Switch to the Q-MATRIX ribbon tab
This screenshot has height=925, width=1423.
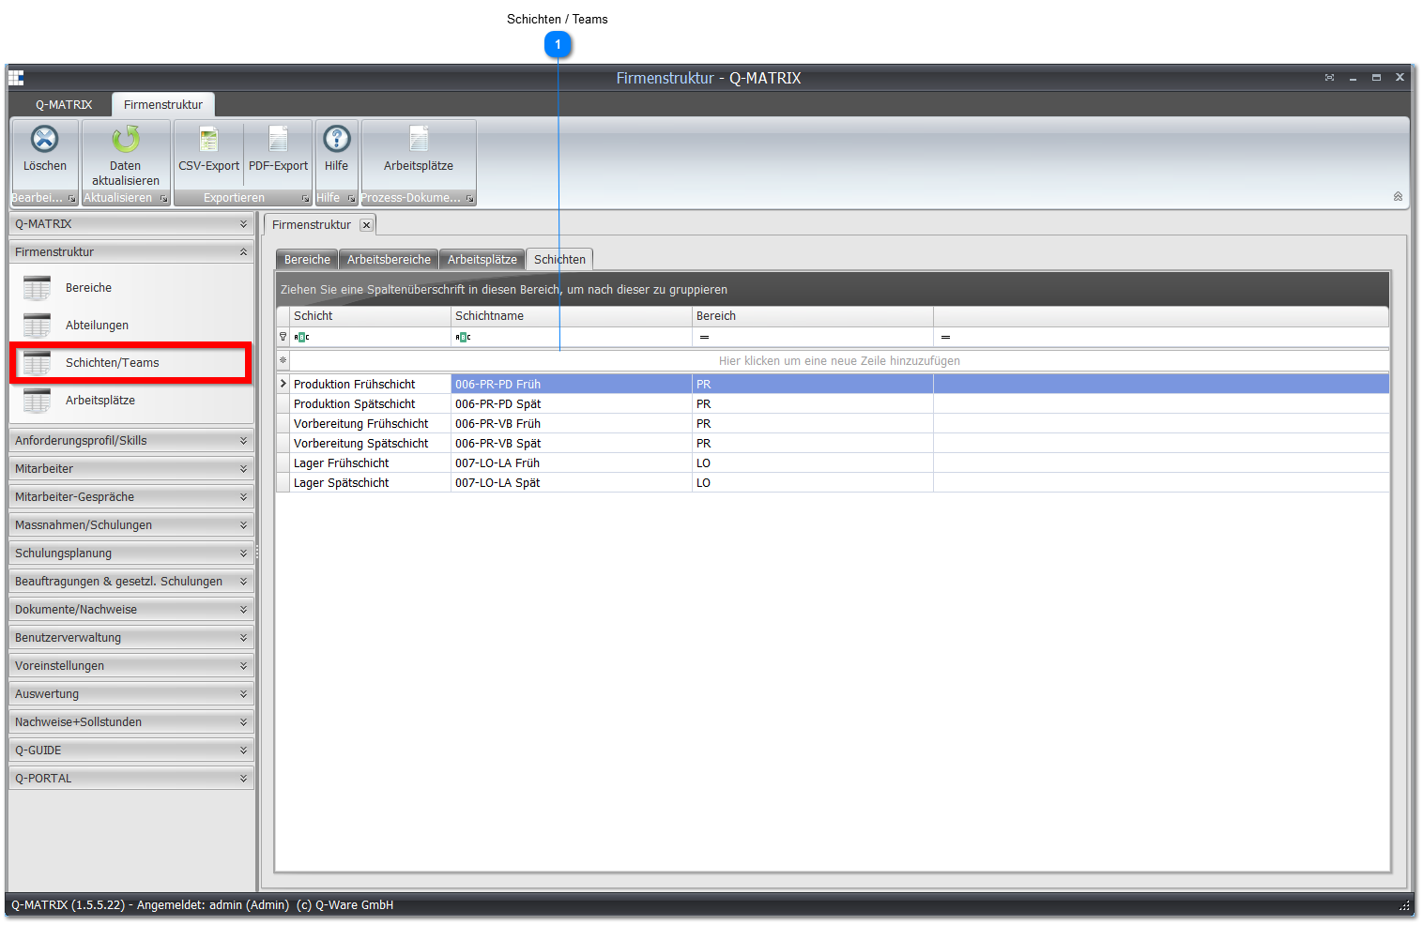pyautogui.click(x=64, y=104)
